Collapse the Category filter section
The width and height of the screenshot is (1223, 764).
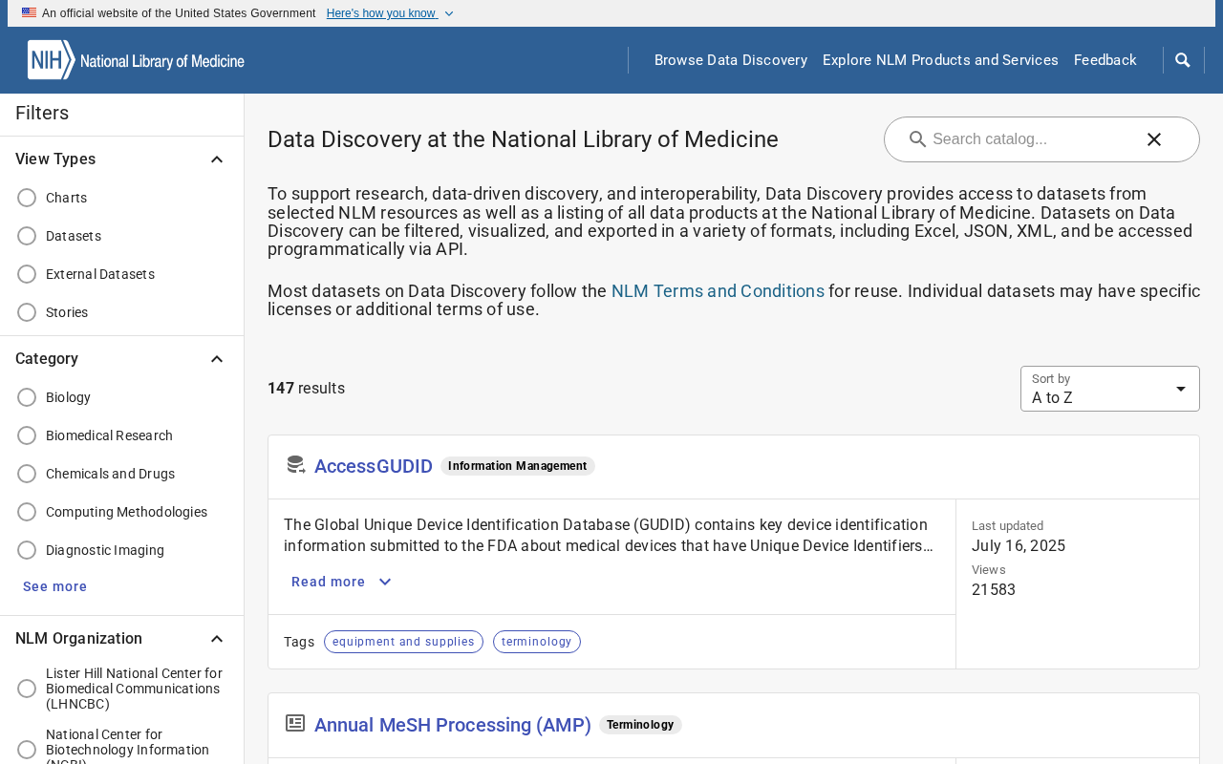point(217,359)
